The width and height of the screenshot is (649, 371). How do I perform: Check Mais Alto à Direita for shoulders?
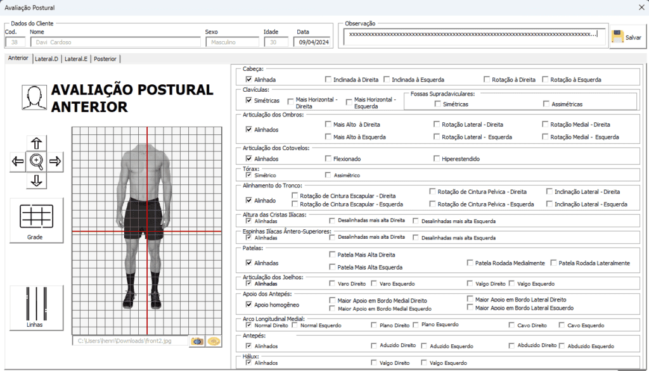[328, 124]
